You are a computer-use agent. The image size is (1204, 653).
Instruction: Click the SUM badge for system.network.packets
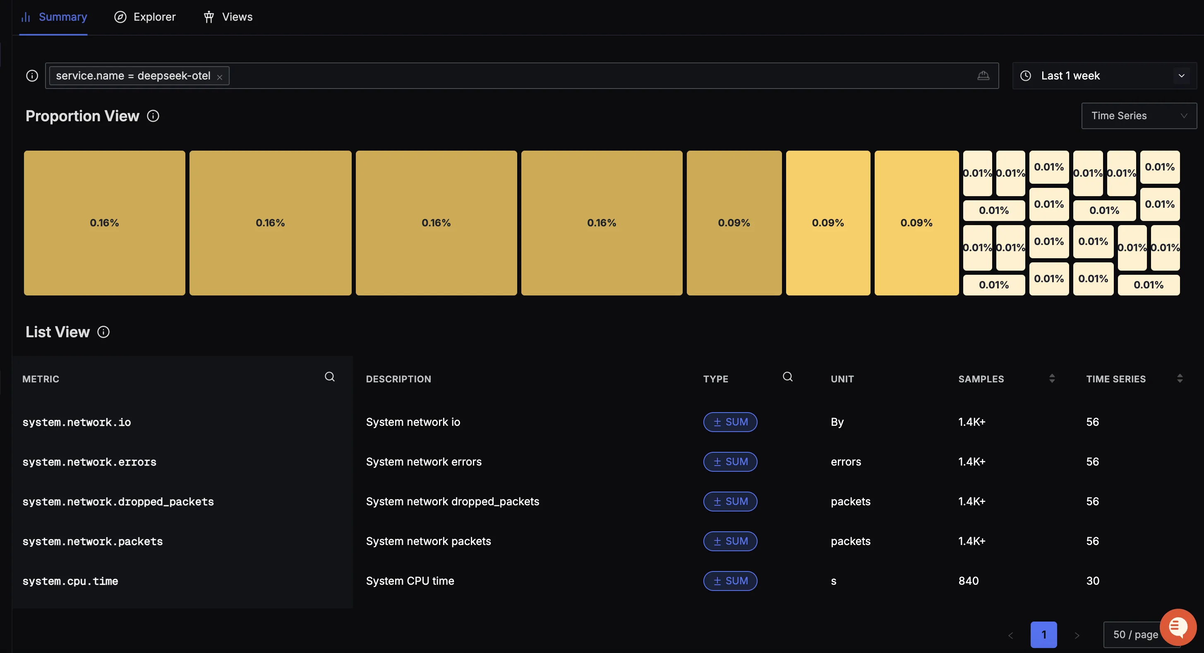pyautogui.click(x=730, y=541)
